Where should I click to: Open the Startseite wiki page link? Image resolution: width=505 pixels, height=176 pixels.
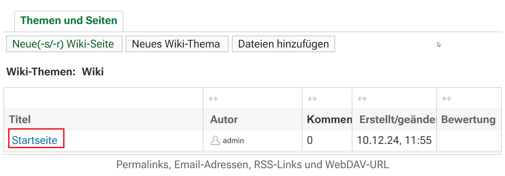pos(35,140)
